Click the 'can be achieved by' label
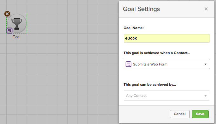Viewport: 216px width, 124px height. click(x=150, y=84)
